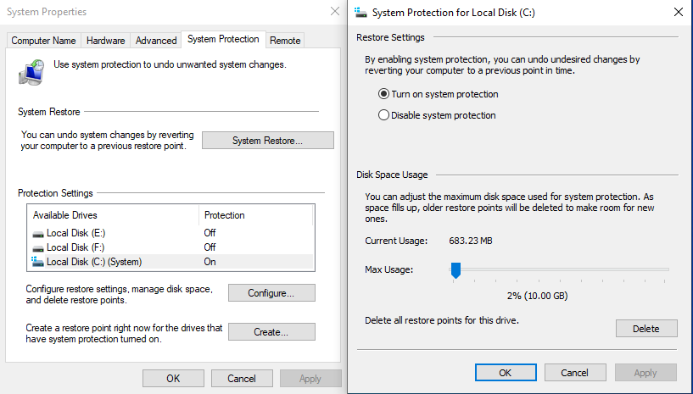Screen dimensions: 693x394
Task: Select Turn on system protection option
Action: coord(384,94)
